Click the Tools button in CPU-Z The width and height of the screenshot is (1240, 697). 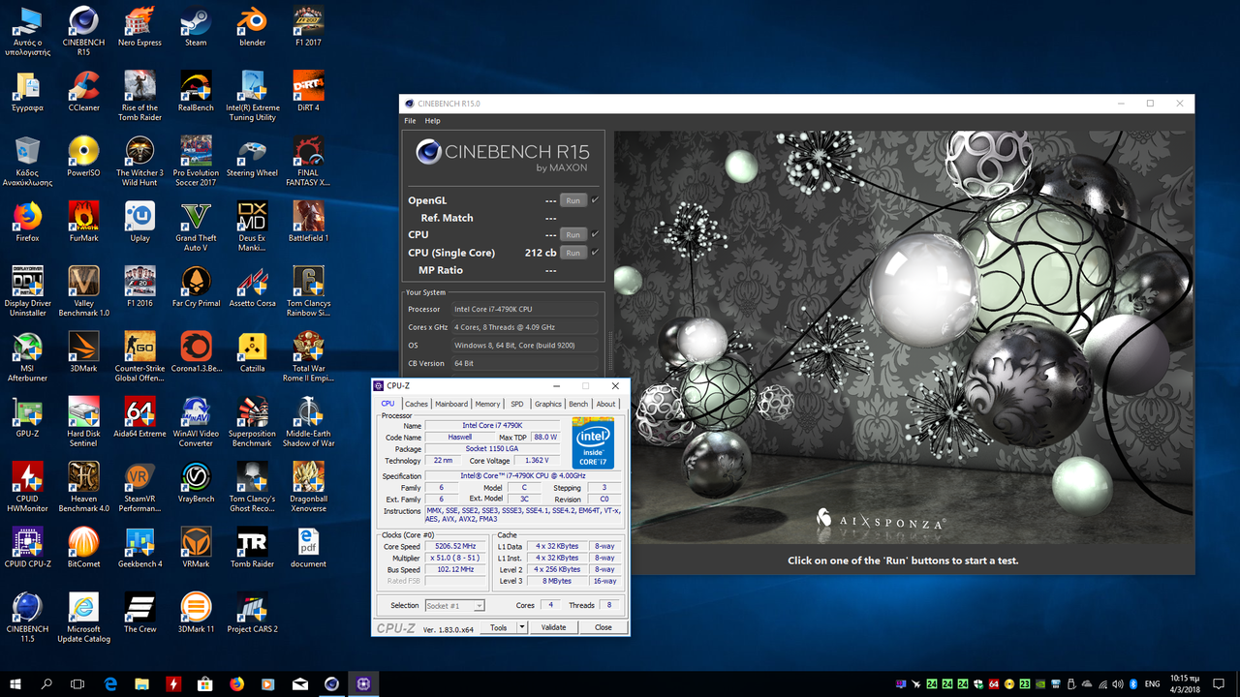click(498, 627)
